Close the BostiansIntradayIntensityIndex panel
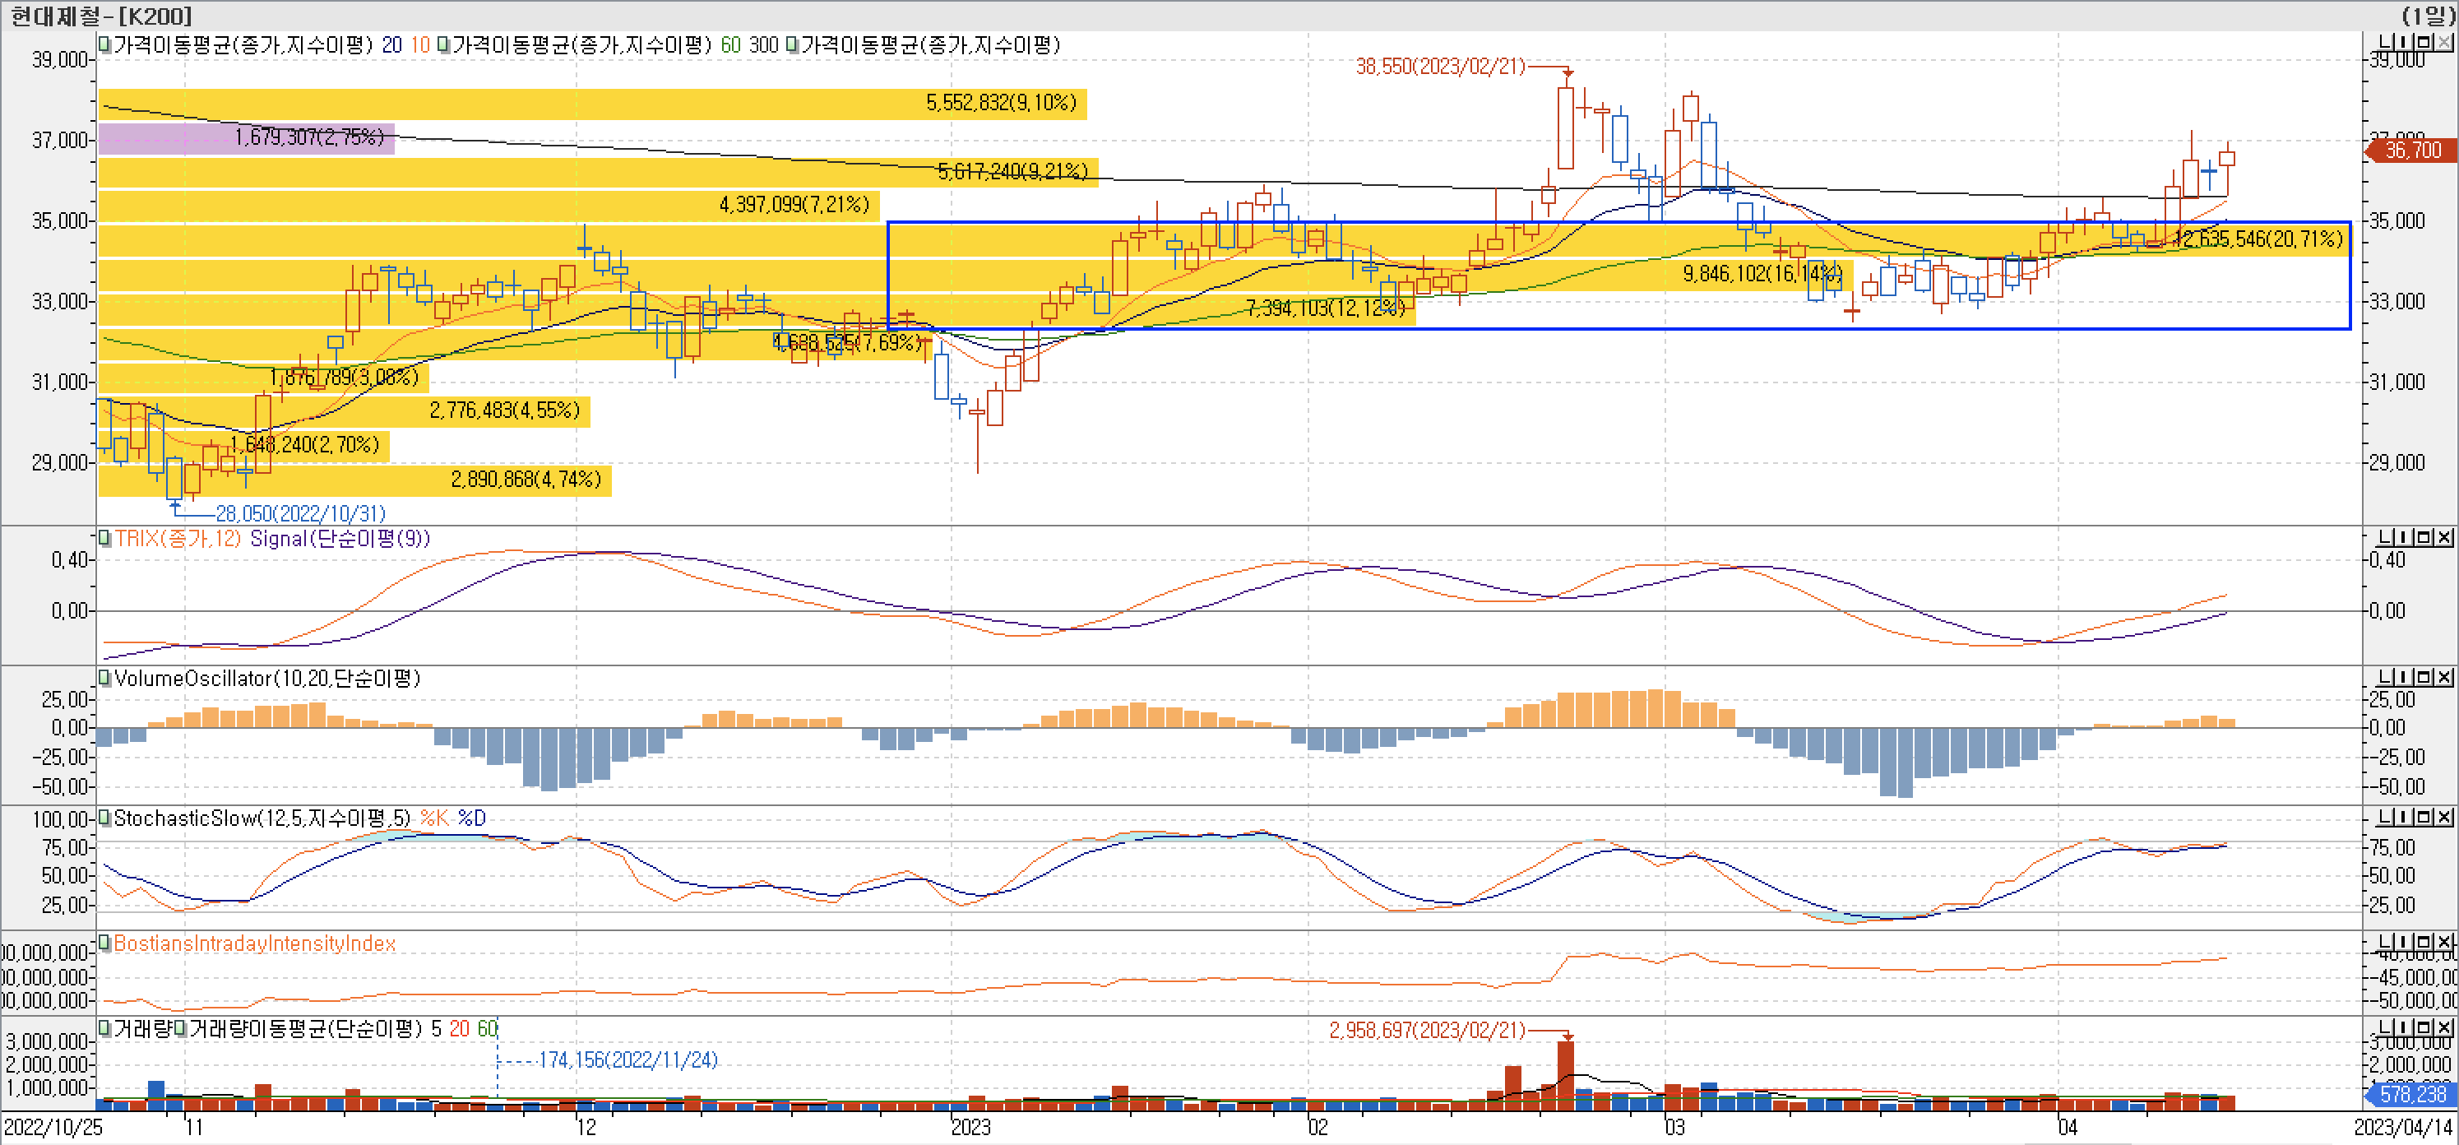The width and height of the screenshot is (2459, 1145). coord(2443,943)
